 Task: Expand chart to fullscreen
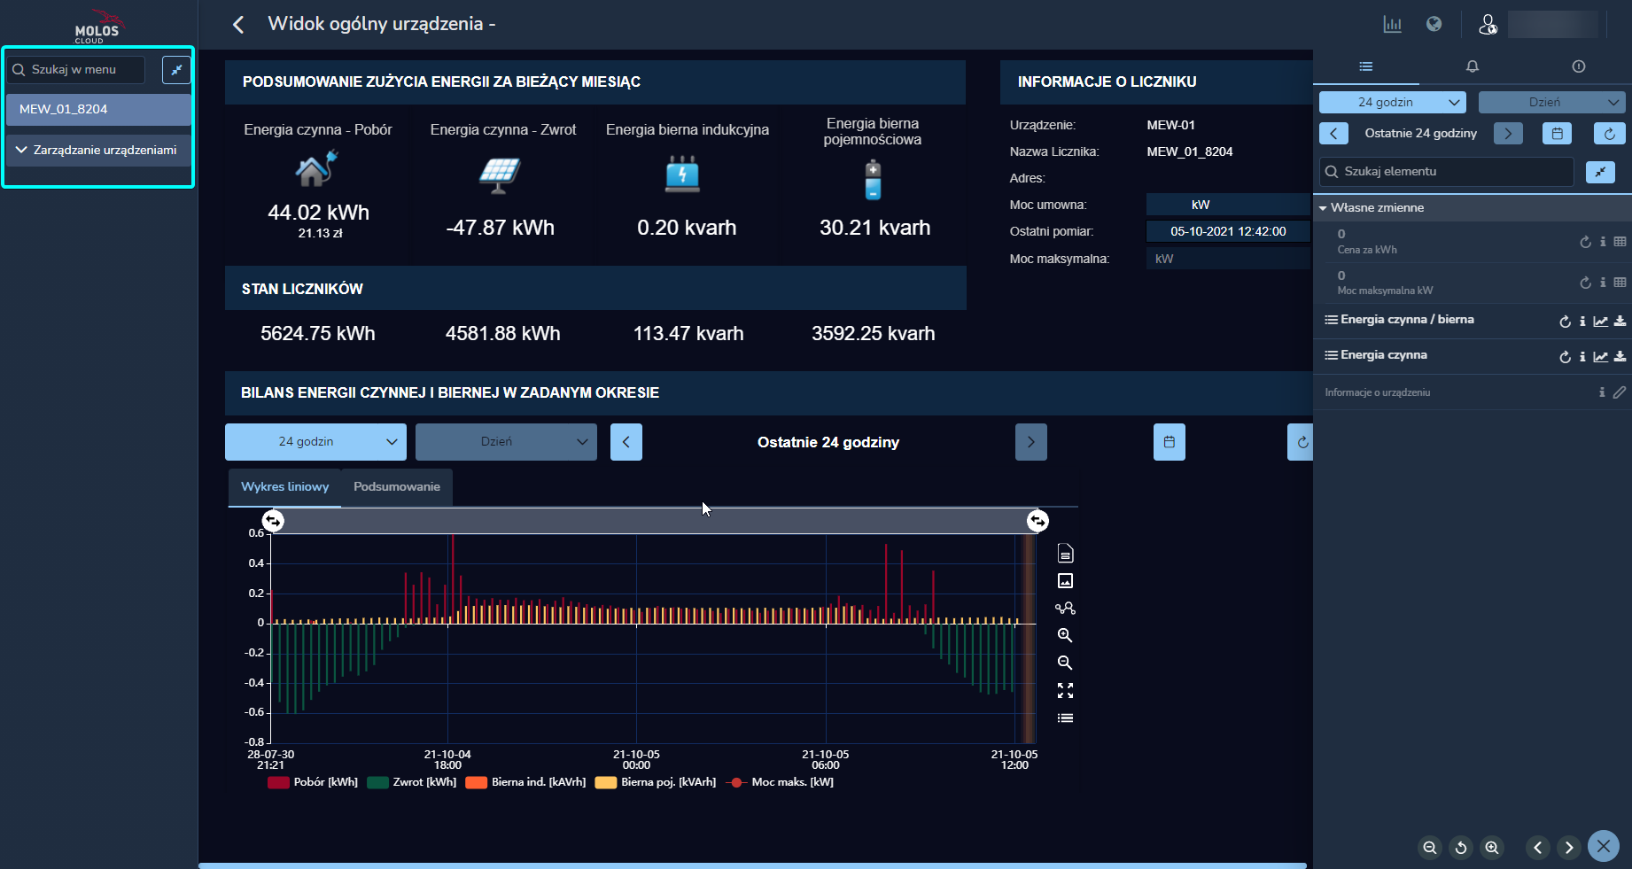pos(1065,690)
